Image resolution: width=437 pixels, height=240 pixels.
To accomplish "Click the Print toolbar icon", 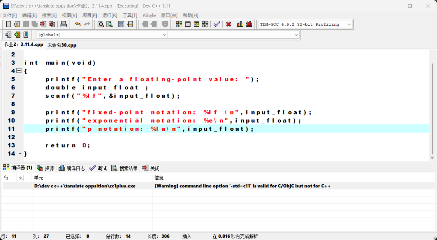I will click(x=64, y=24).
